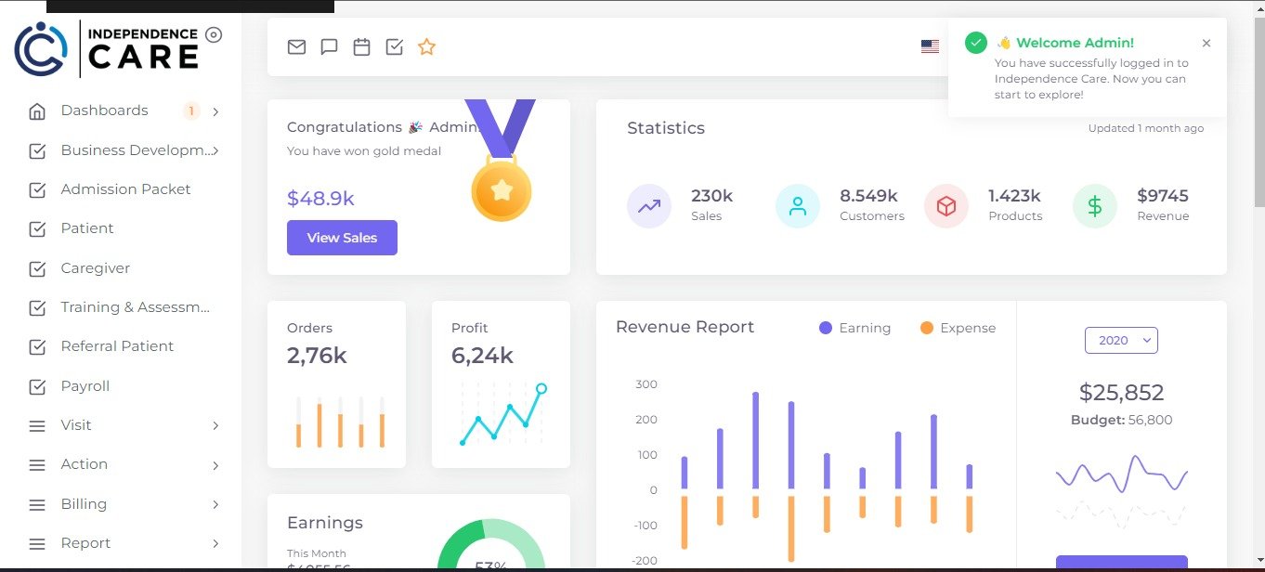The image size is (1265, 572).
Task: Click the "1.423k" Products value
Action: 1014,196
